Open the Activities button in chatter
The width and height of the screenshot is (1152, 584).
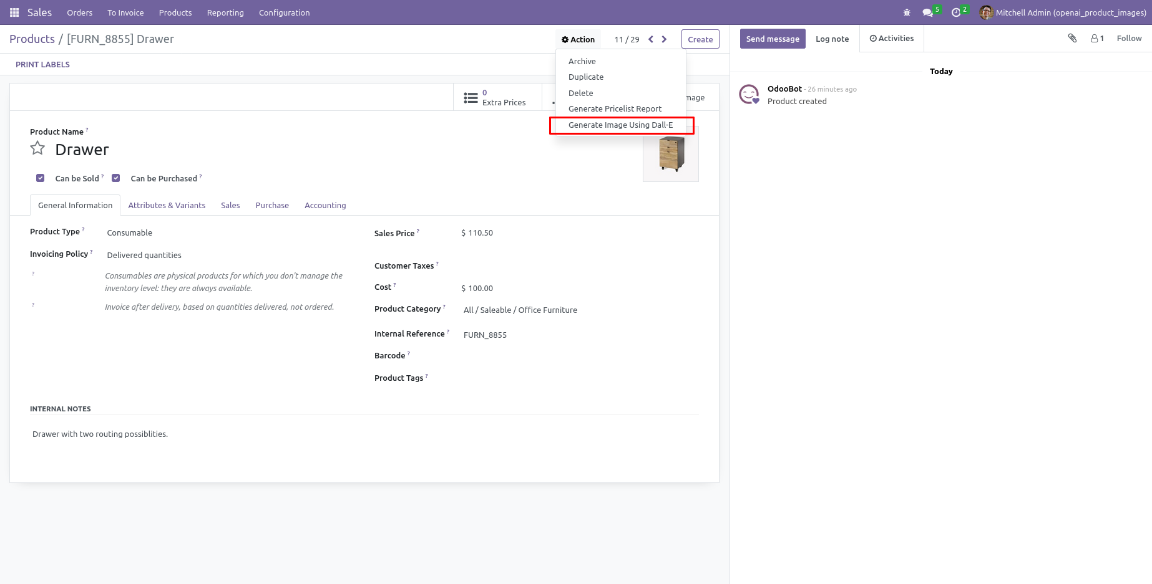(892, 39)
